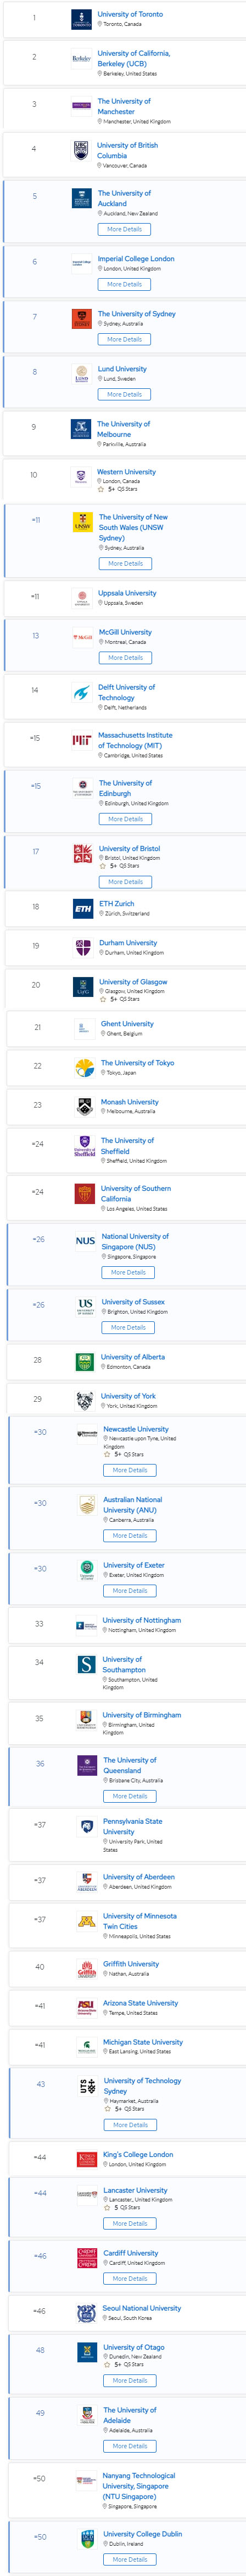The width and height of the screenshot is (246, 2576).
Task: Click the Western University star rating icon
Action: (x=99, y=490)
